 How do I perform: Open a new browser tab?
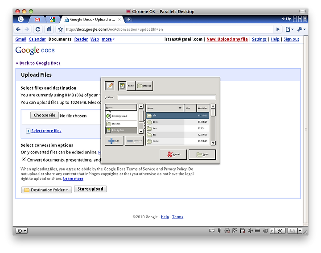click(x=128, y=20)
